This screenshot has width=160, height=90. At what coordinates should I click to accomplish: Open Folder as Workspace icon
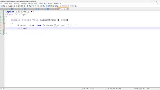click(x=60, y=6)
